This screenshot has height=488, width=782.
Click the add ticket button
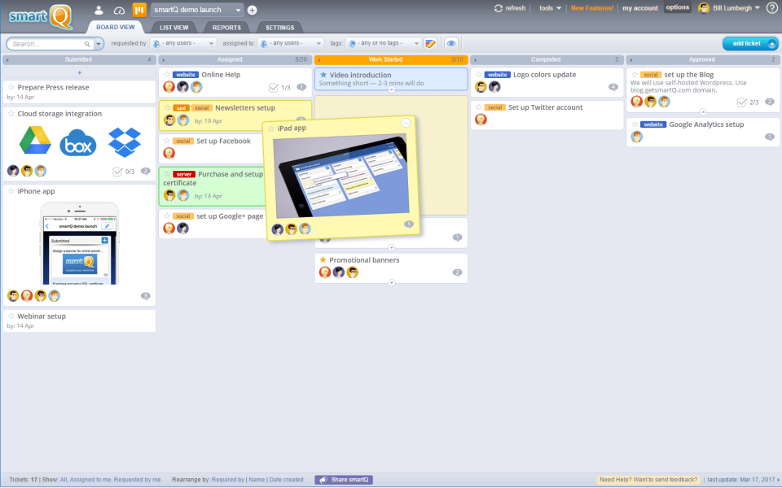pyautogui.click(x=749, y=42)
